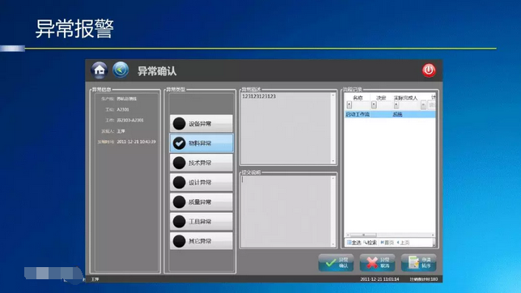The width and height of the screenshot is (521, 293).
Task: Click the records table horizontal scrollbar
Action: (390, 235)
